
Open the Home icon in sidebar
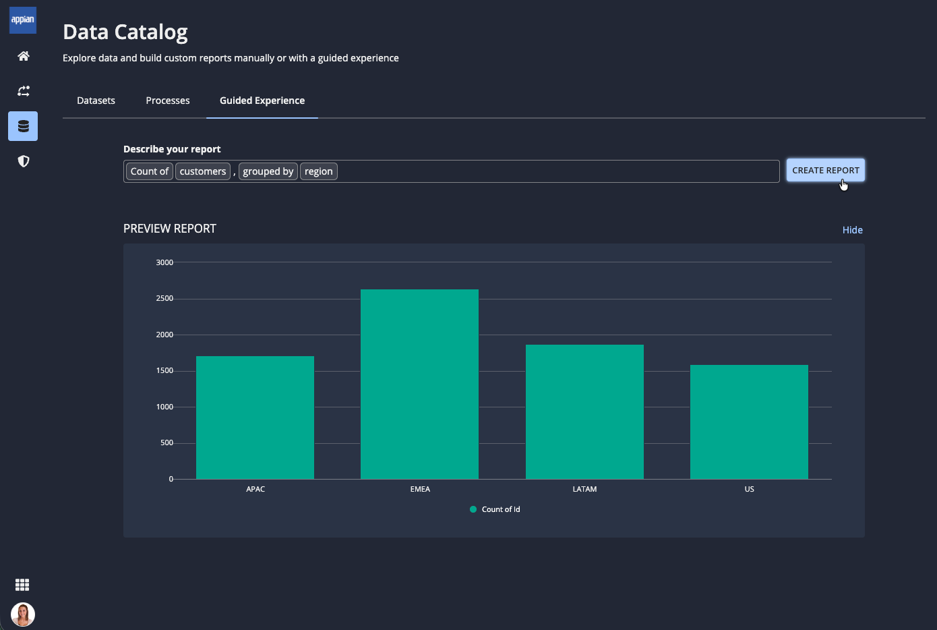point(24,56)
